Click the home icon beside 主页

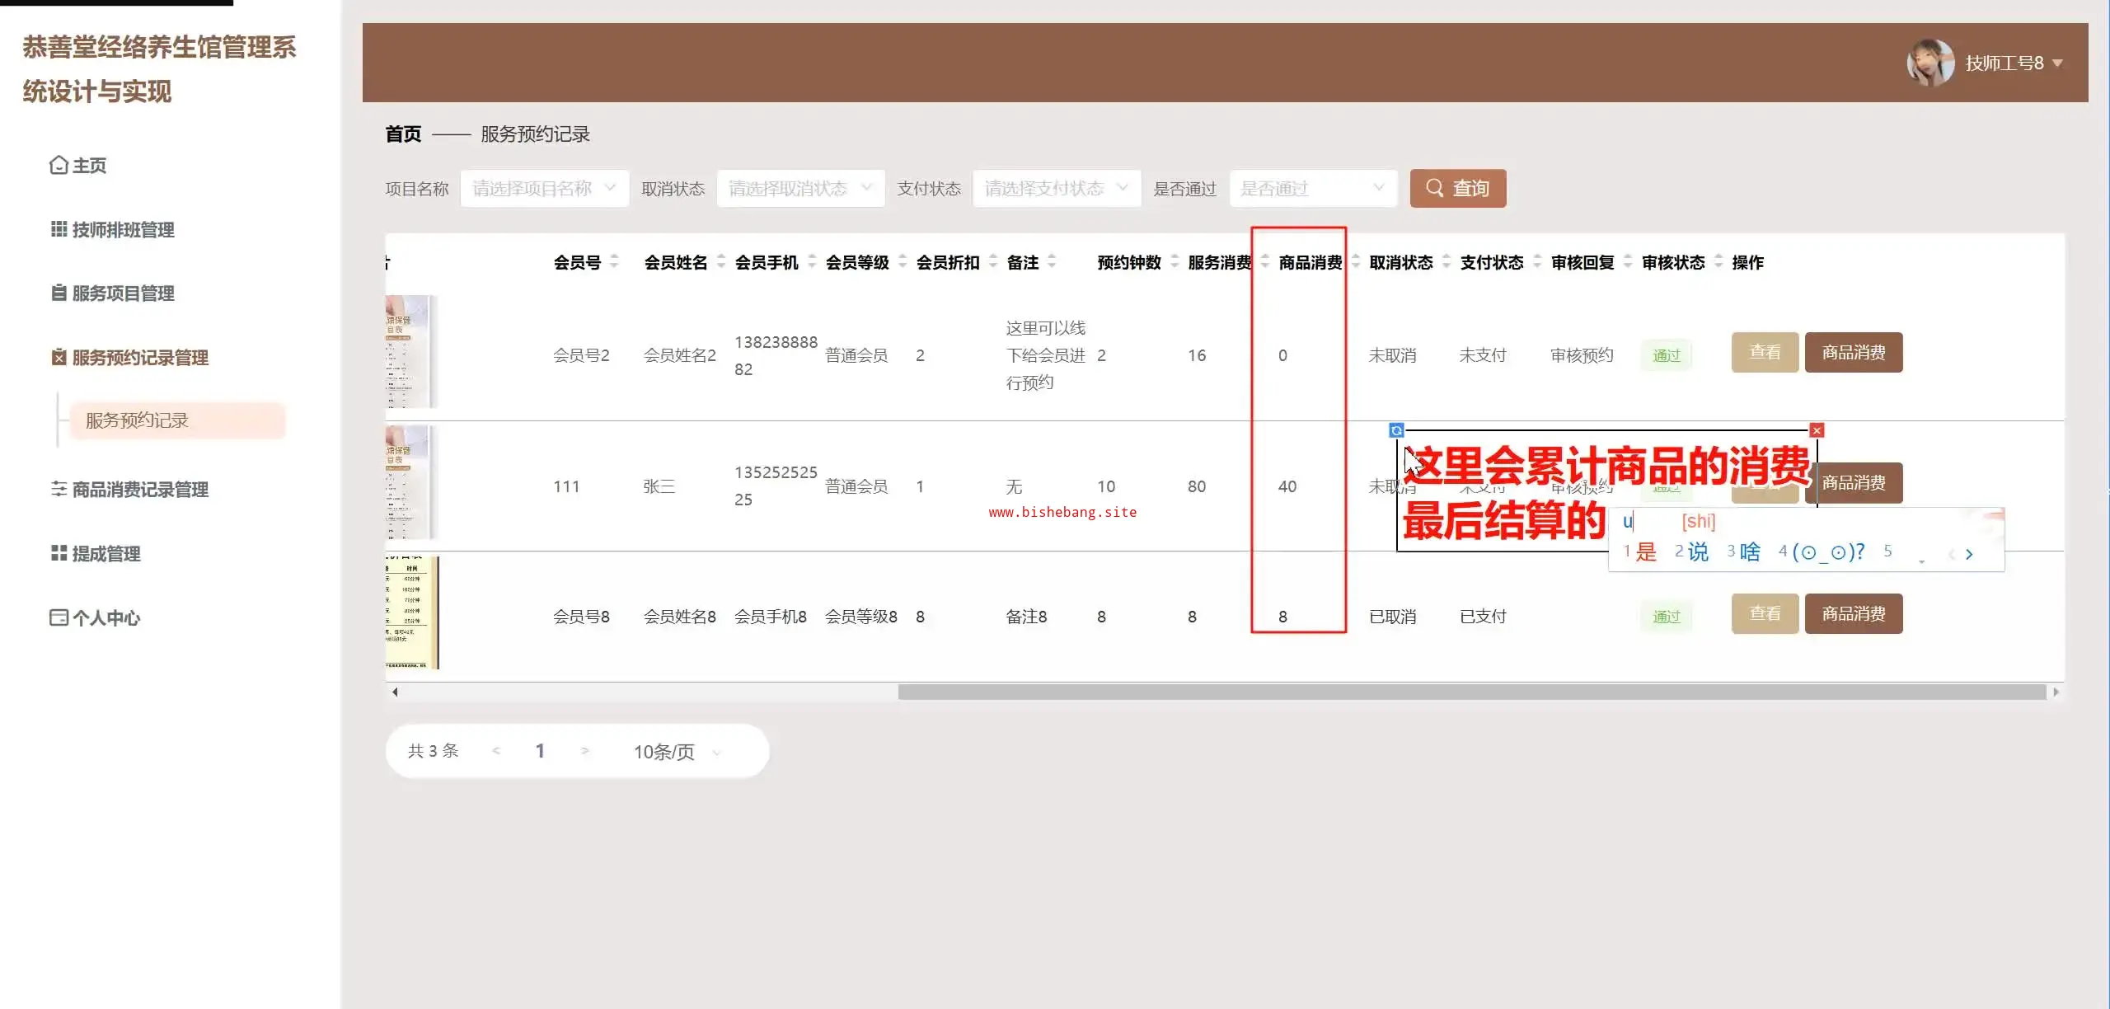pyautogui.click(x=58, y=166)
